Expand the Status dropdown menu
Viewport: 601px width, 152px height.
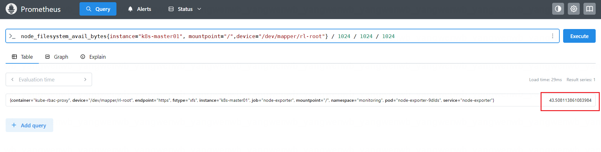pos(185,9)
